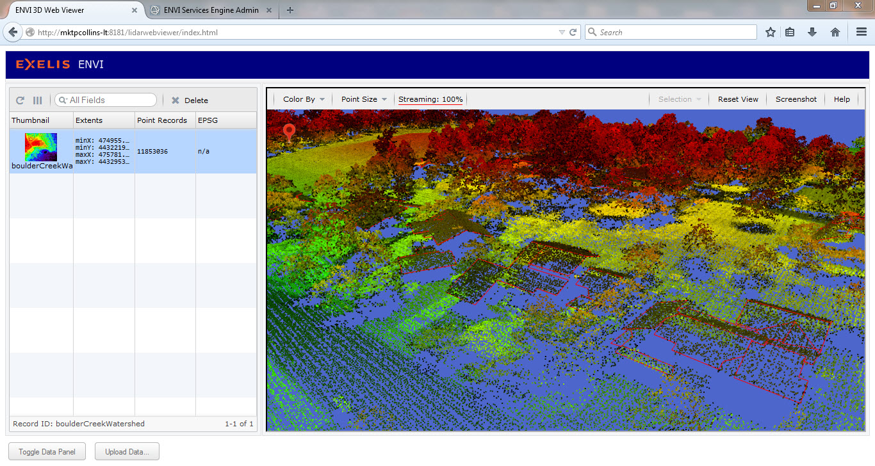The height and width of the screenshot is (466, 875).
Task: Take a Screenshot of the point cloud
Action: (x=796, y=99)
